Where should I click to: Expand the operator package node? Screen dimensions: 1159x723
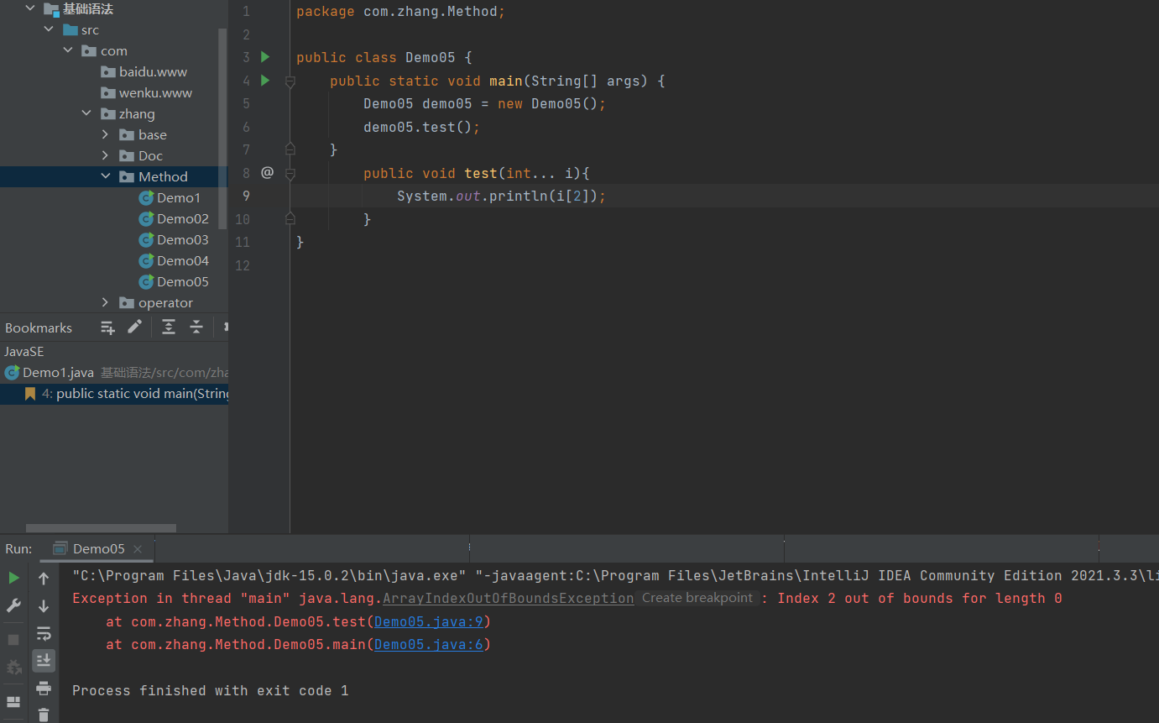pos(105,302)
